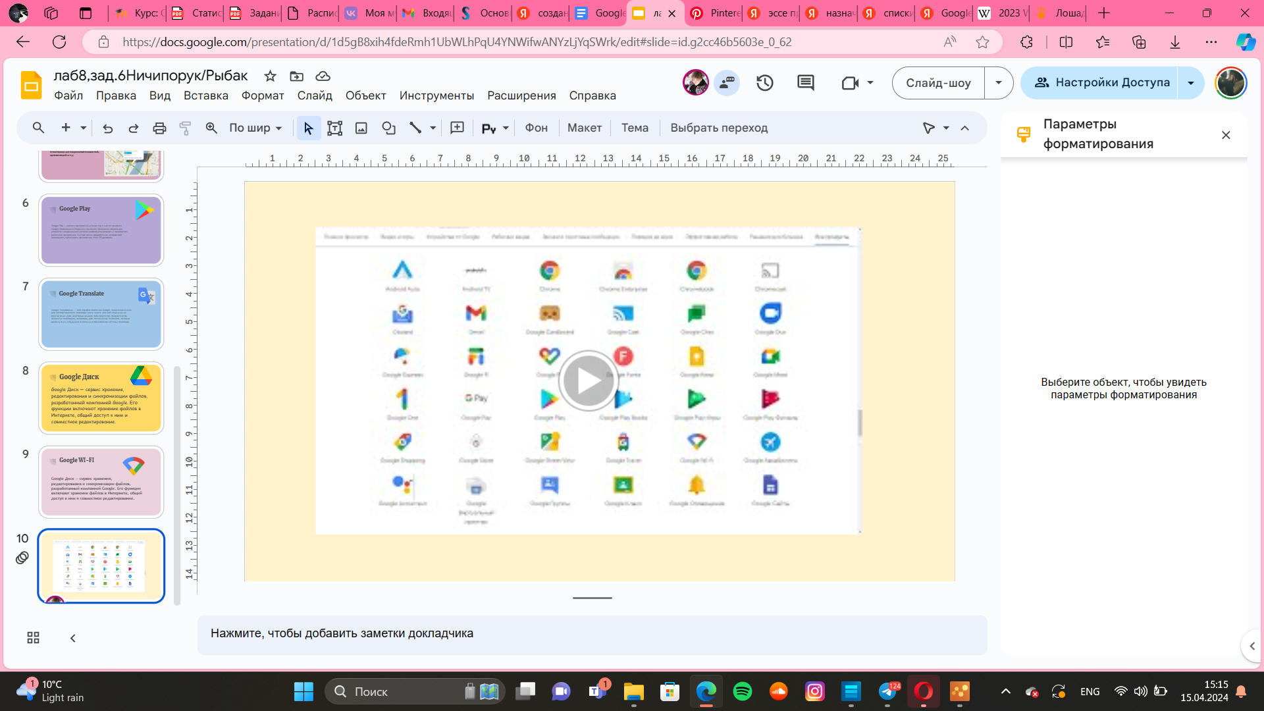Click Настройки Доступа share button
1264x711 pixels.
point(1100,83)
